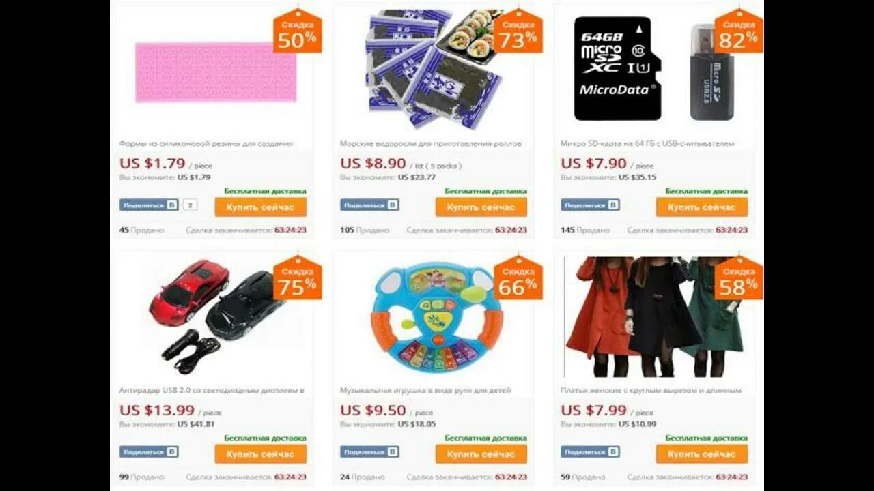Click the 66% discount badge on steering wheel toy
This screenshot has height=491, width=874.
click(518, 279)
